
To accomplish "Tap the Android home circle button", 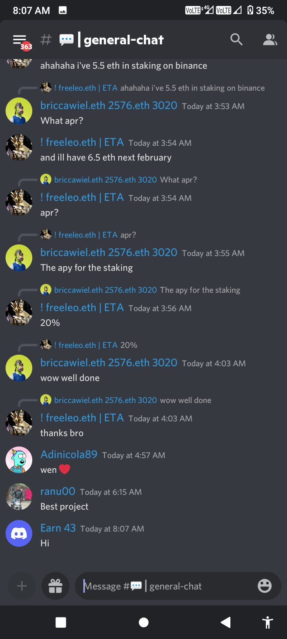I will [x=143, y=622].
